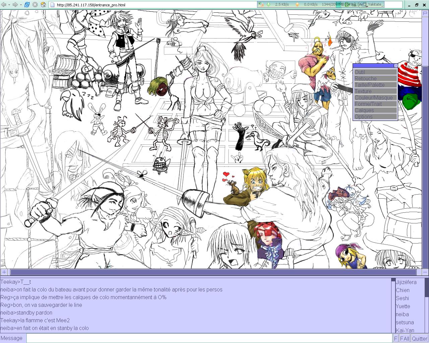This screenshot has width=429, height=343.
Task: Click the chat log scrollbar
Action: point(393,305)
